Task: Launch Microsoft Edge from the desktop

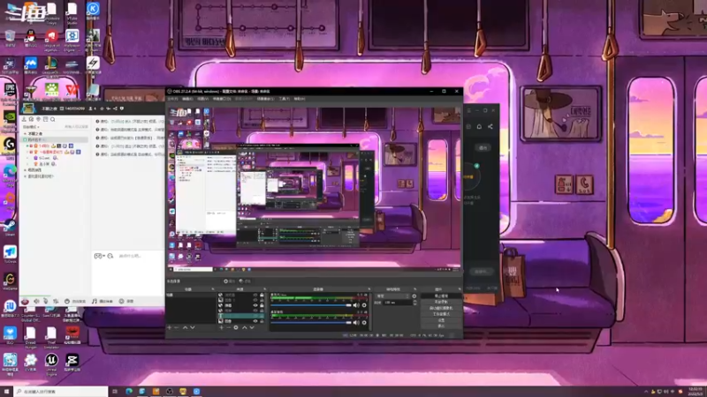Action: coord(10,171)
